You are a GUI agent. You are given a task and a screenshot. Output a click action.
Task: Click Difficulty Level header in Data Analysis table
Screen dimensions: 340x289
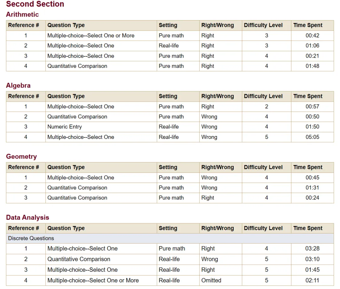pos(263,228)
